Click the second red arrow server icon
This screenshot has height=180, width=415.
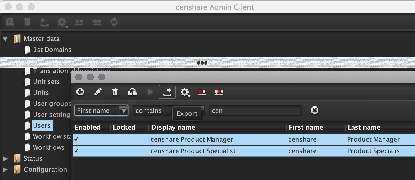coord(219,92)
